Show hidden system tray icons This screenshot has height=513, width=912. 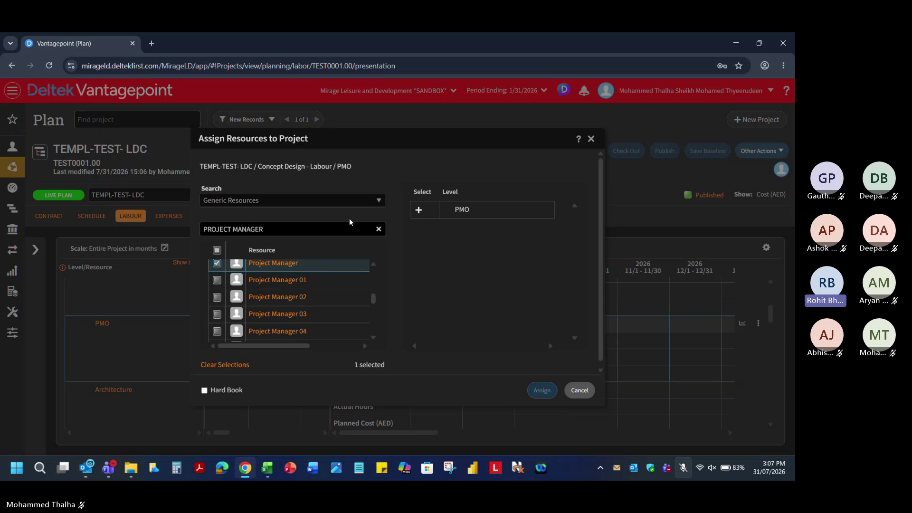point(600,468)
